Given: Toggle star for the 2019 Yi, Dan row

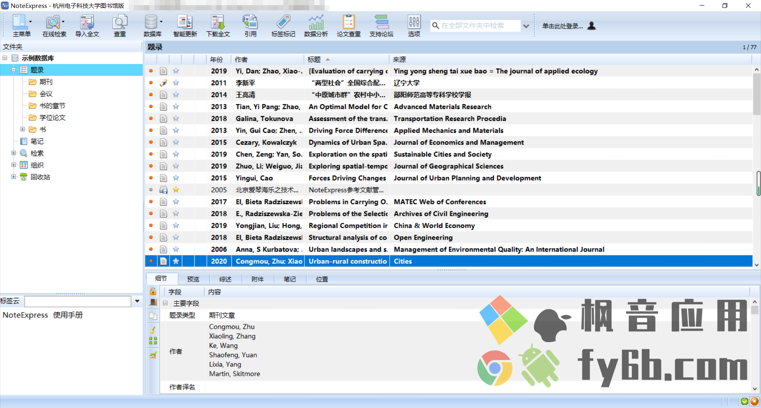Looking at the screenshot, I should (x=176, y=71).
